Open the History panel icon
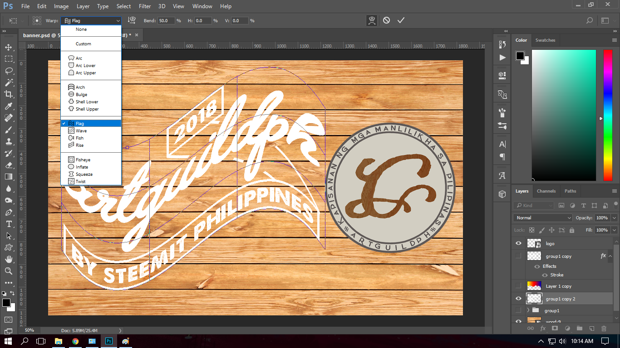The height and width of the screenshot is (348, 620). pos(502,44)
